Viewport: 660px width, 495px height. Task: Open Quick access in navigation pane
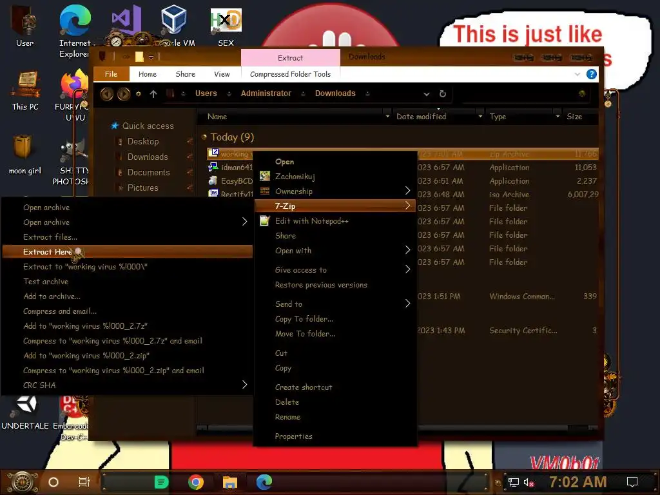[x=148, y=126]
